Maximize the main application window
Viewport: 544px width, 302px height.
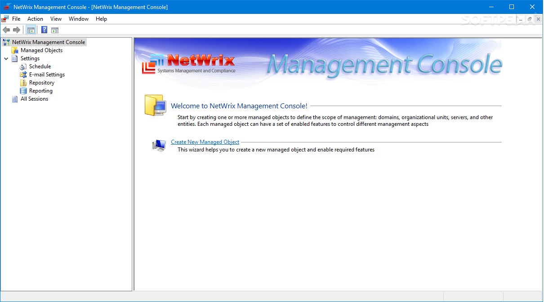[512, 7]
